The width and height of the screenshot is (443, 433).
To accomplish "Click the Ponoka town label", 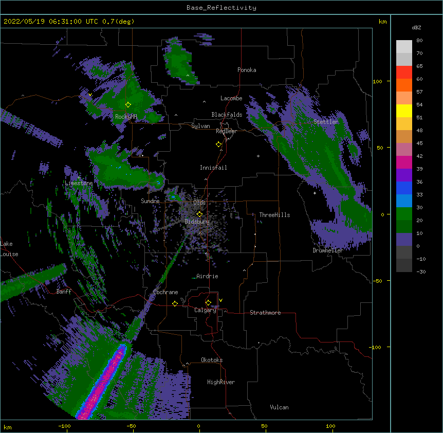I will pos(247,70).
